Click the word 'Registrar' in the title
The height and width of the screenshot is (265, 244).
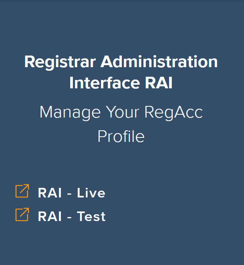pos(60,62)
